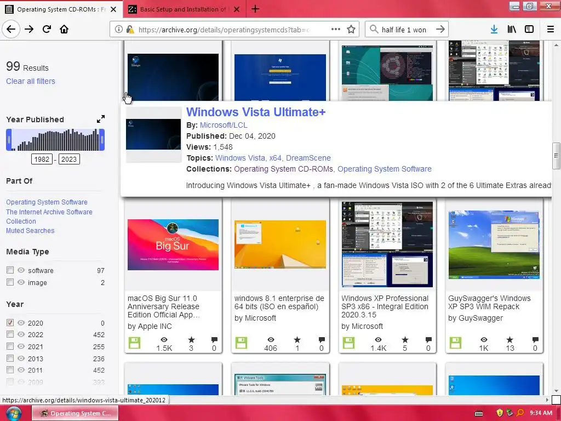Check the image media type filter
The width and height of the screenshot is (561, 421).
tap(10, 282)
